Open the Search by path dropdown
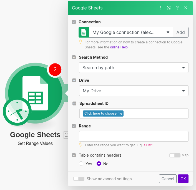 click(x=134, y=68)
